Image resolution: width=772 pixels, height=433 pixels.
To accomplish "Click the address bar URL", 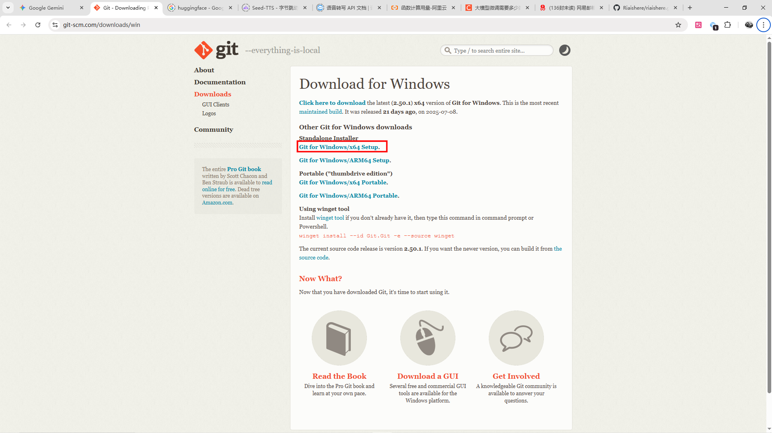I will [101, 25].
